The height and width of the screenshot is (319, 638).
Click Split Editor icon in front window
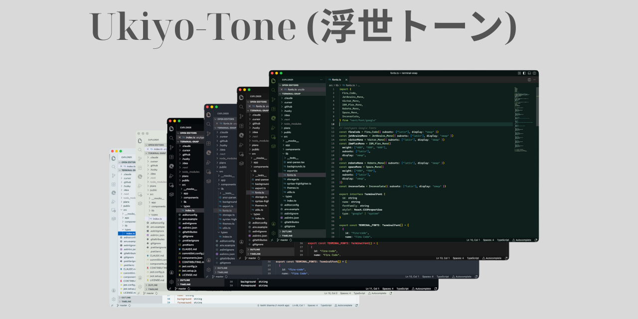529,79
